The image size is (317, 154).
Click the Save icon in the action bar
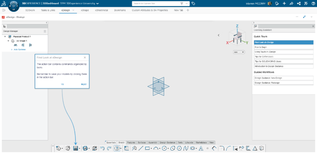(x=75, y=148)
